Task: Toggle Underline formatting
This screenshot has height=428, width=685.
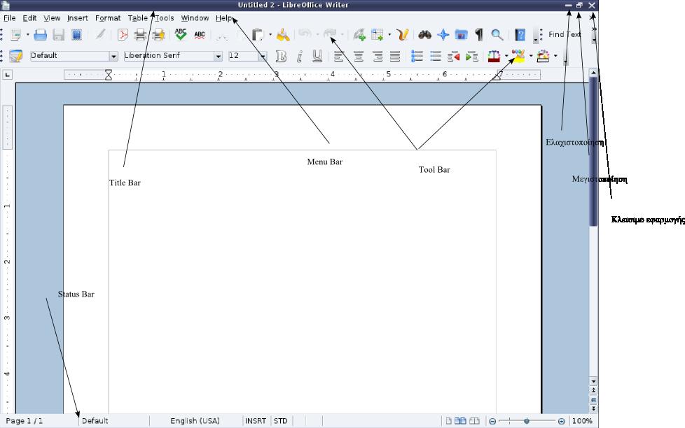Action: point(317,56)
